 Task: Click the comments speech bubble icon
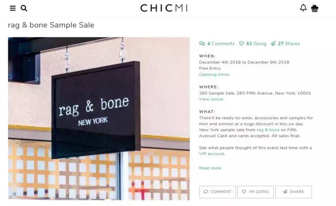[x=202, y=43]
